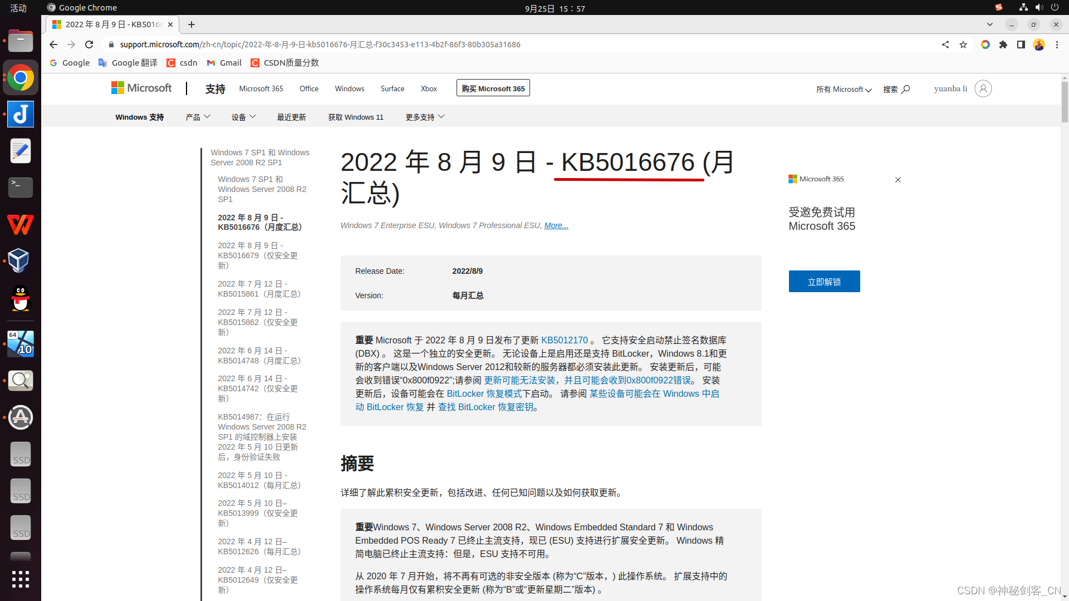
Task: Open the Google 翻译 bookmark
Action: 128,63
